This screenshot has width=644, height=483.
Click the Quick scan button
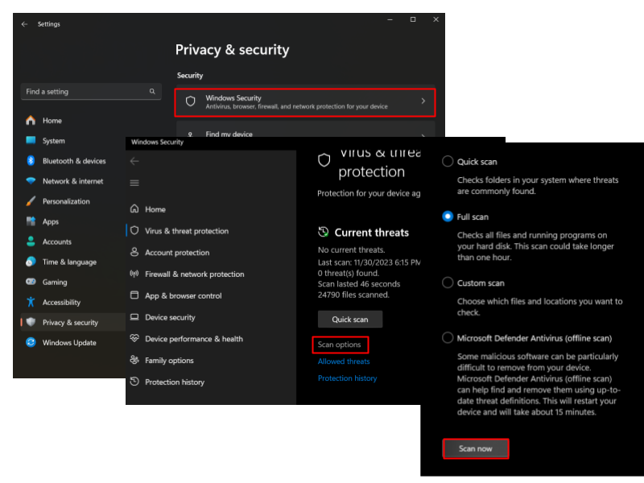(350, 319)
